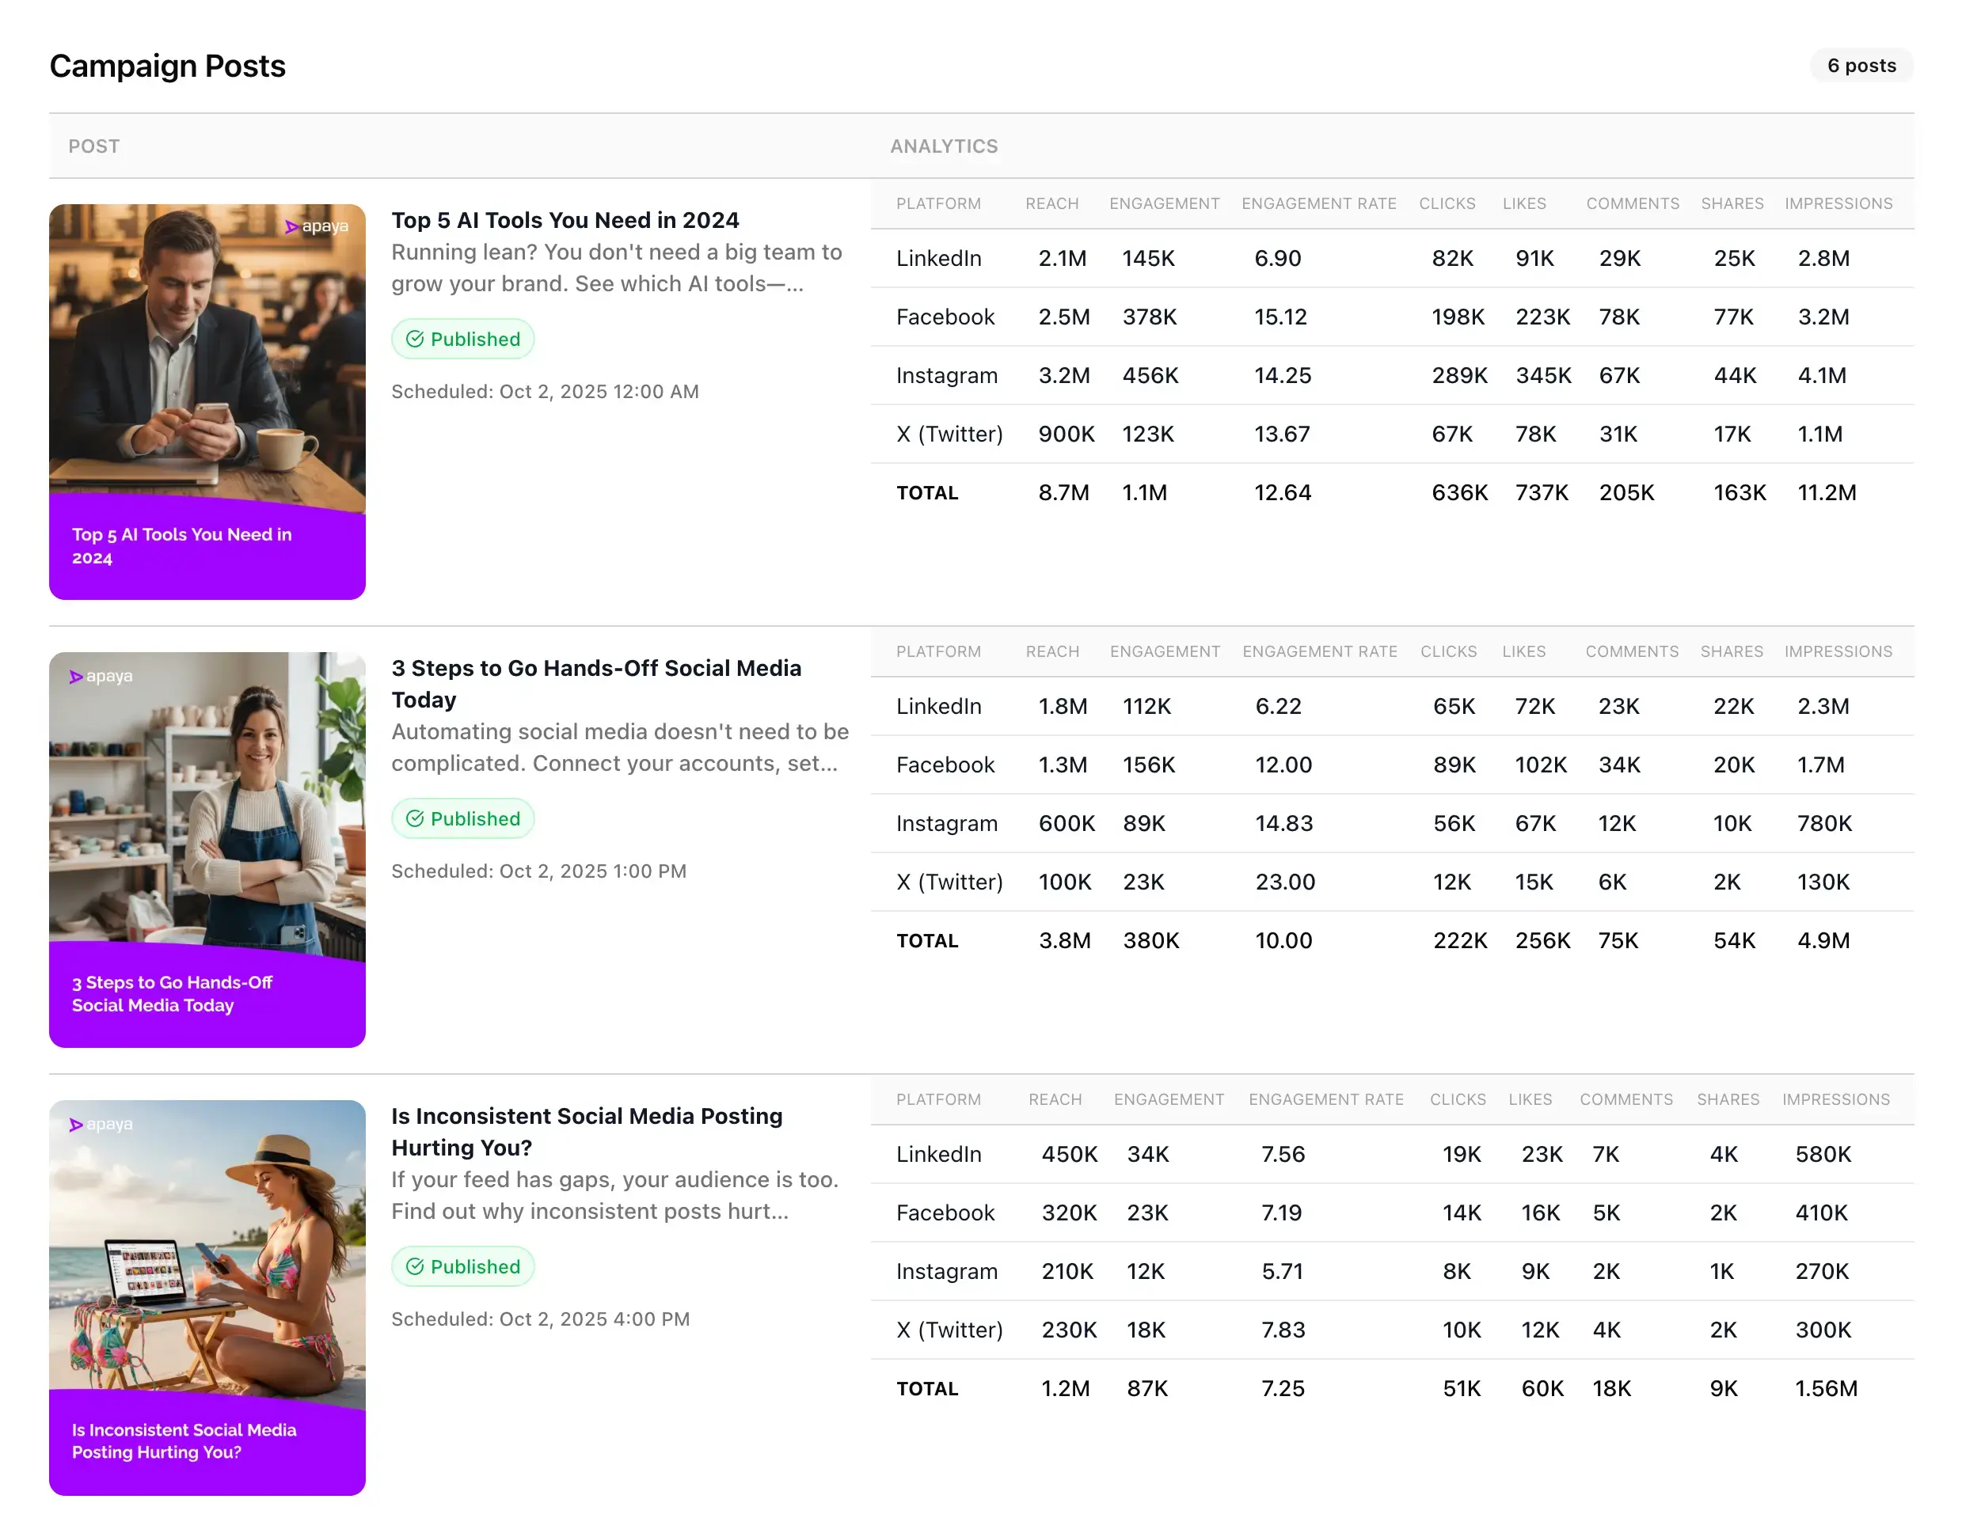Click the checkmark icon in the third Published badge
This screenshot has height=1518, width=1962.
[x=415, y=1266]
